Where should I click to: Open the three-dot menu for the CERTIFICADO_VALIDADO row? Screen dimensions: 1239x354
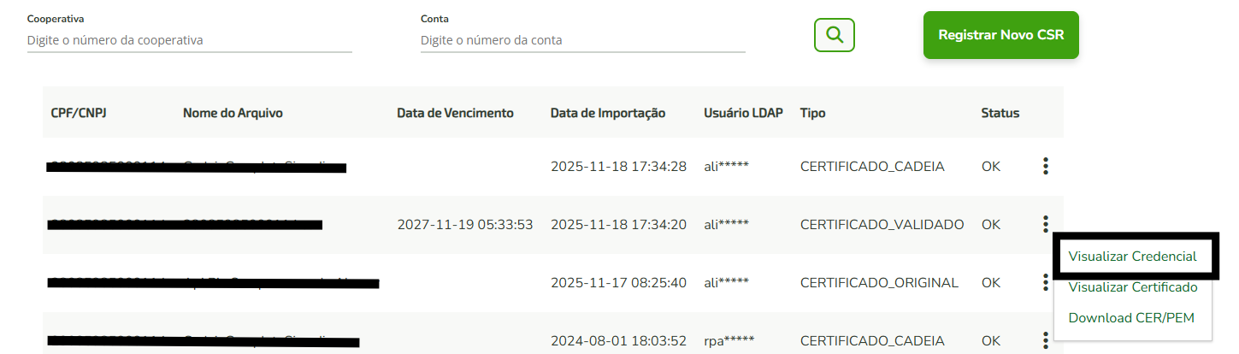click(x=1045, y=224)
